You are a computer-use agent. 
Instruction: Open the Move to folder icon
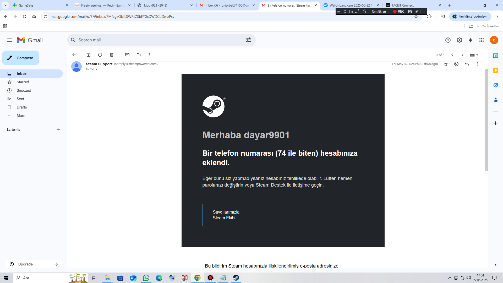pos(139,55)
